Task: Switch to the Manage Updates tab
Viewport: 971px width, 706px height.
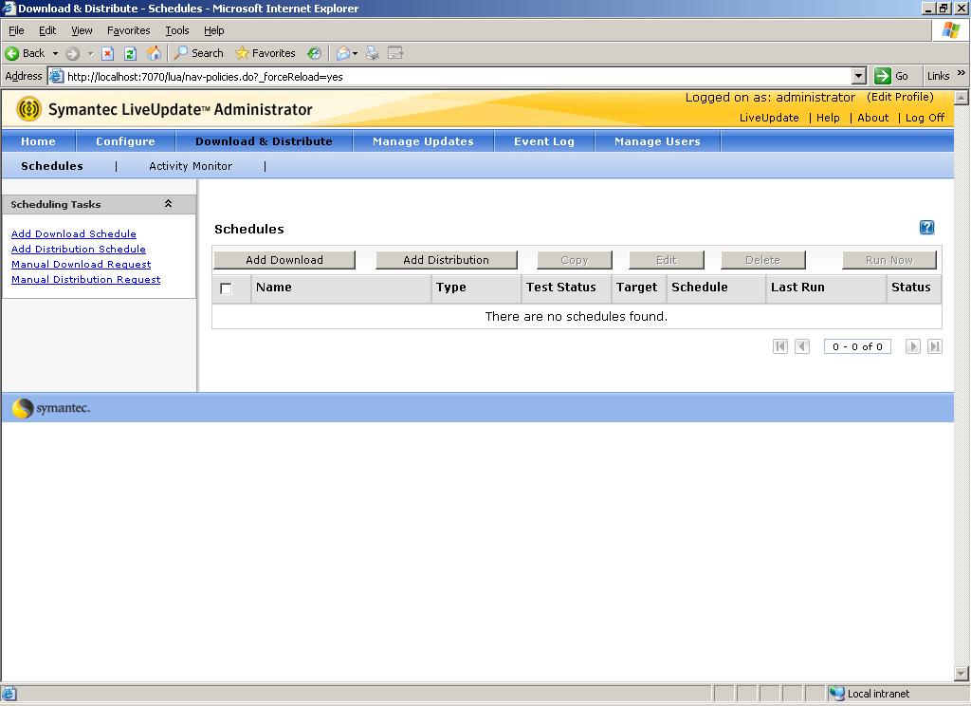Action: point(423,141)
